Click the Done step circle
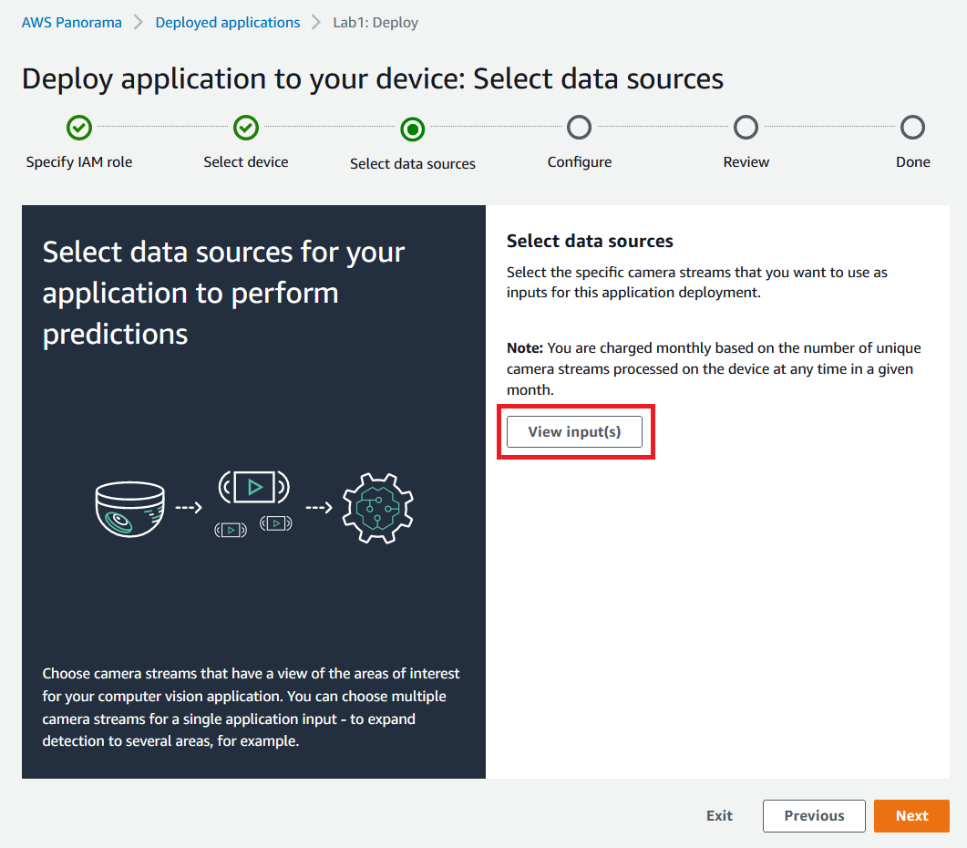This screenshot has width=967, height=848. pos(912,128)
